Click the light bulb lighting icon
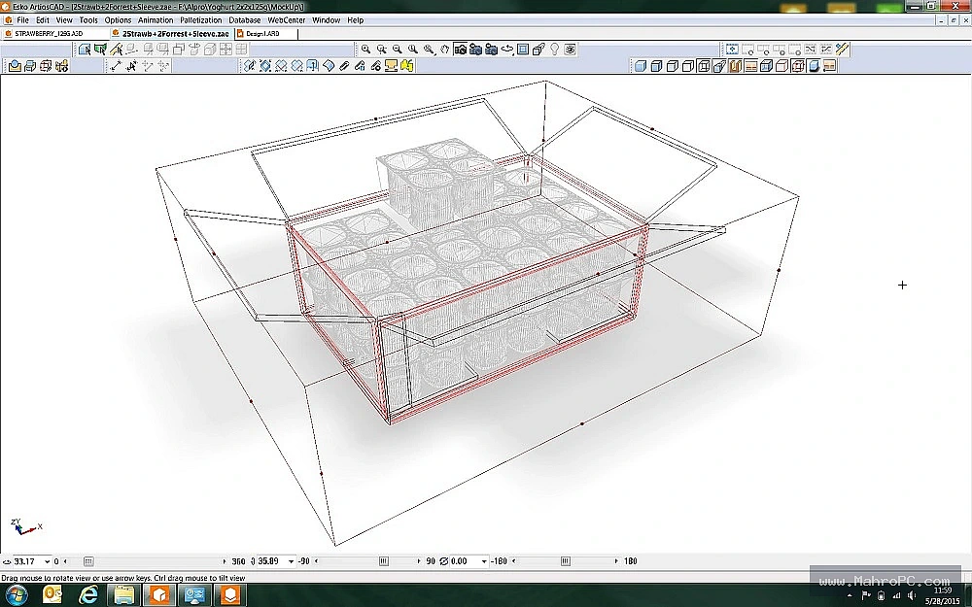 [554, 49]
